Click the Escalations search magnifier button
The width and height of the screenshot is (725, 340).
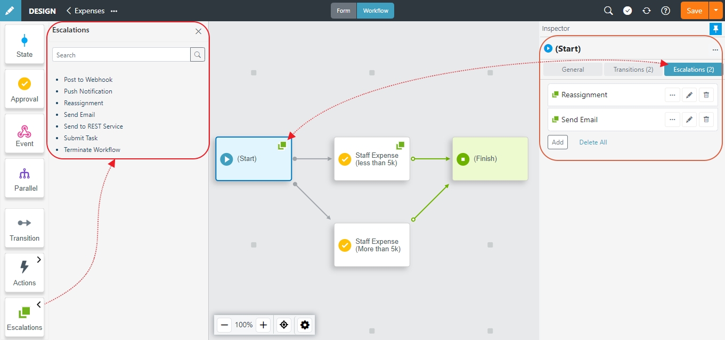tap(198, 55)
